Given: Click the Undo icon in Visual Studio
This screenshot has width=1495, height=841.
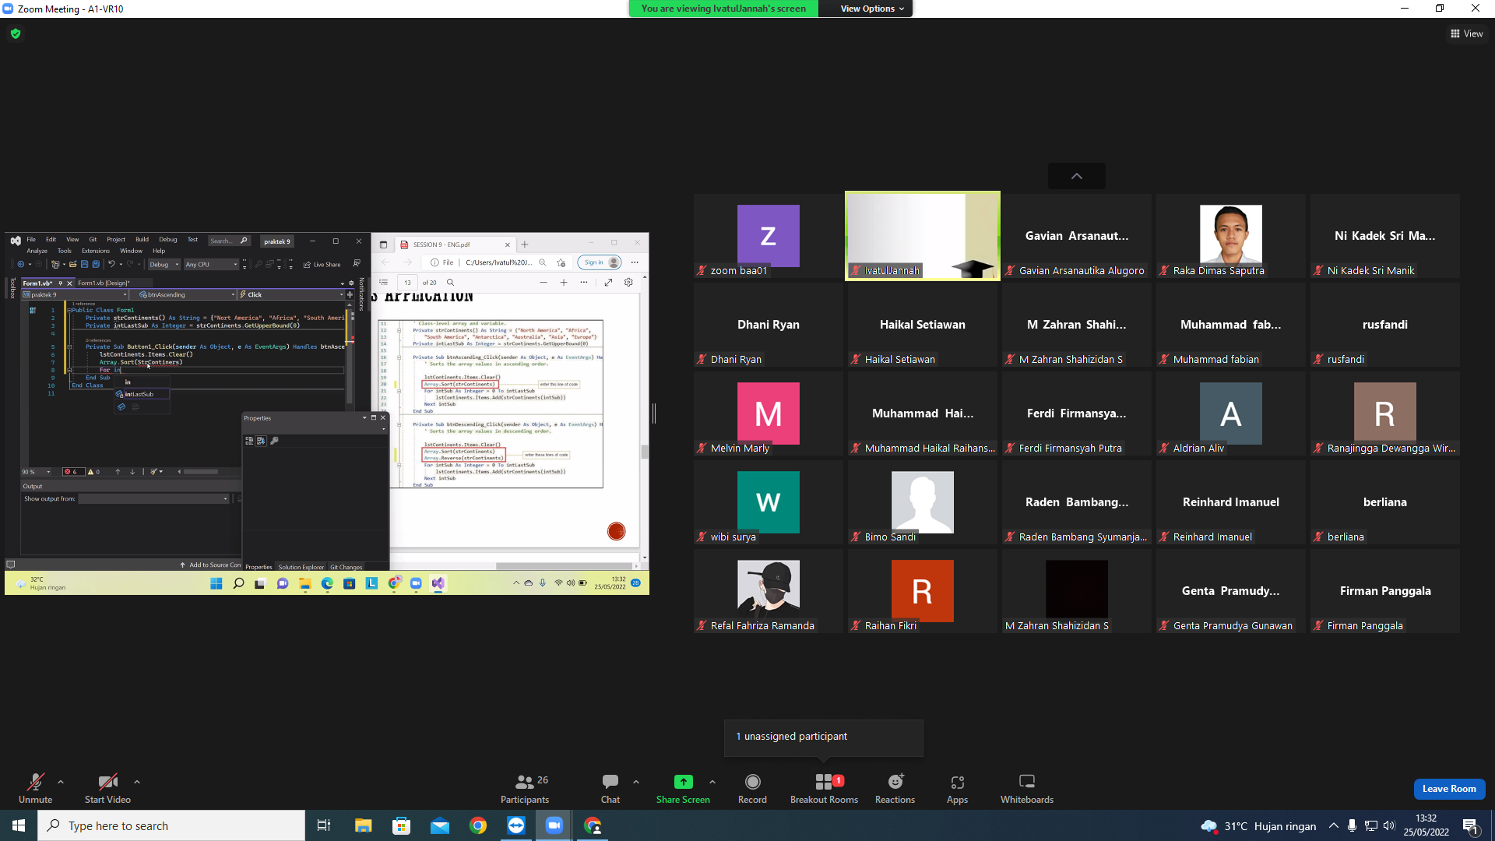Looking at the screenshot, I should tap(111, 265).
